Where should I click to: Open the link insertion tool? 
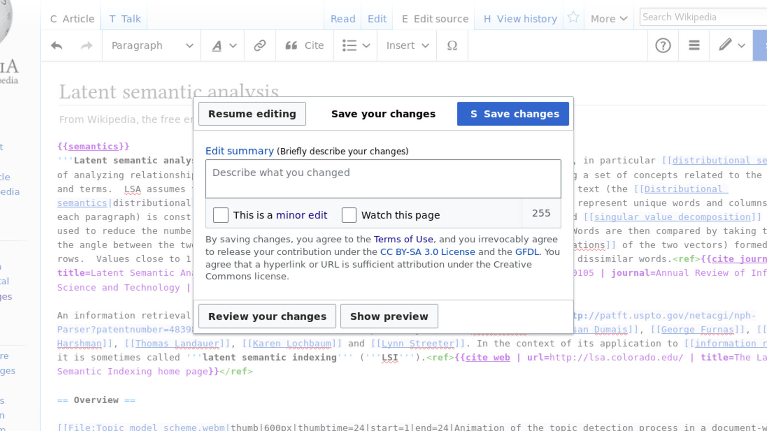pyautogui.click(x=259, y=45)
